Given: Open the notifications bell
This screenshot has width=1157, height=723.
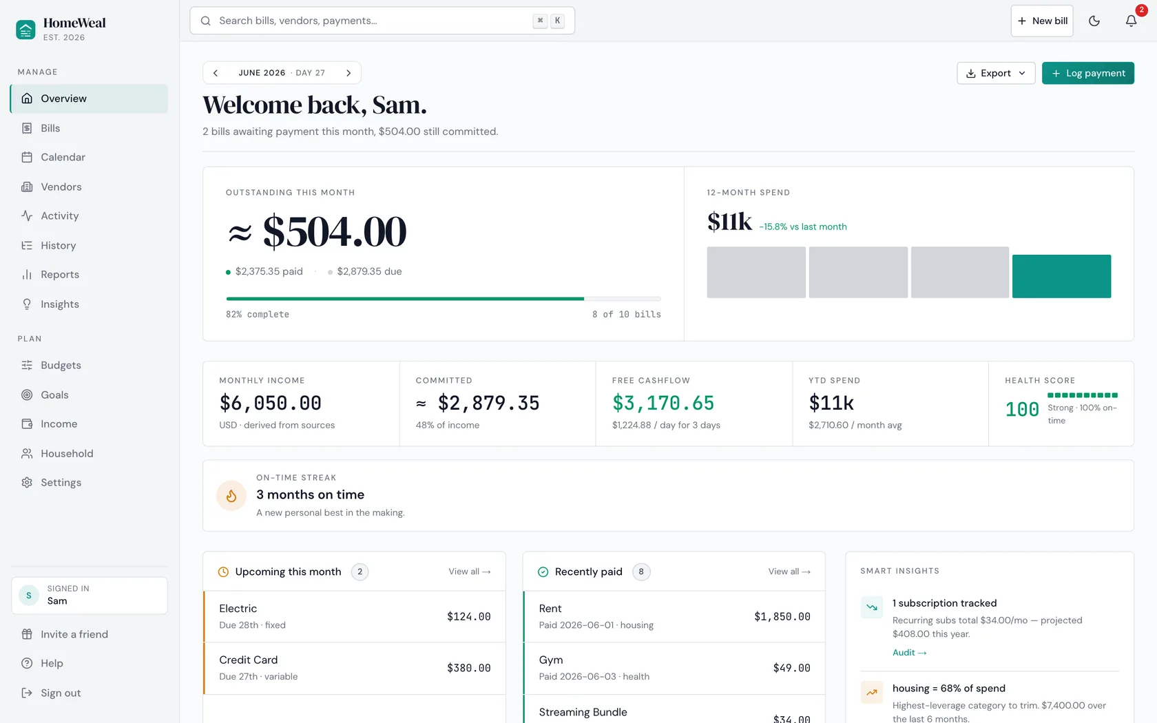Looking at the screenshot, I should click(1131, 21).
